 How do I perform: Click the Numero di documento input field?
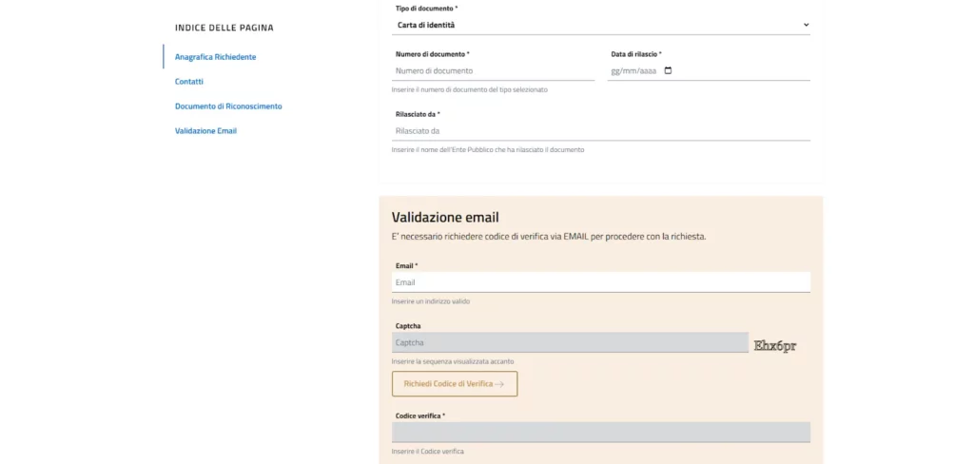pyautogui.click(x=494, y=70)
